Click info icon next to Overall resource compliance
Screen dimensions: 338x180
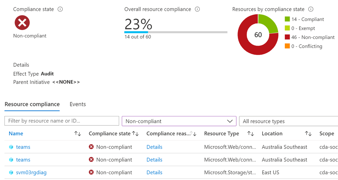[197, 9]
